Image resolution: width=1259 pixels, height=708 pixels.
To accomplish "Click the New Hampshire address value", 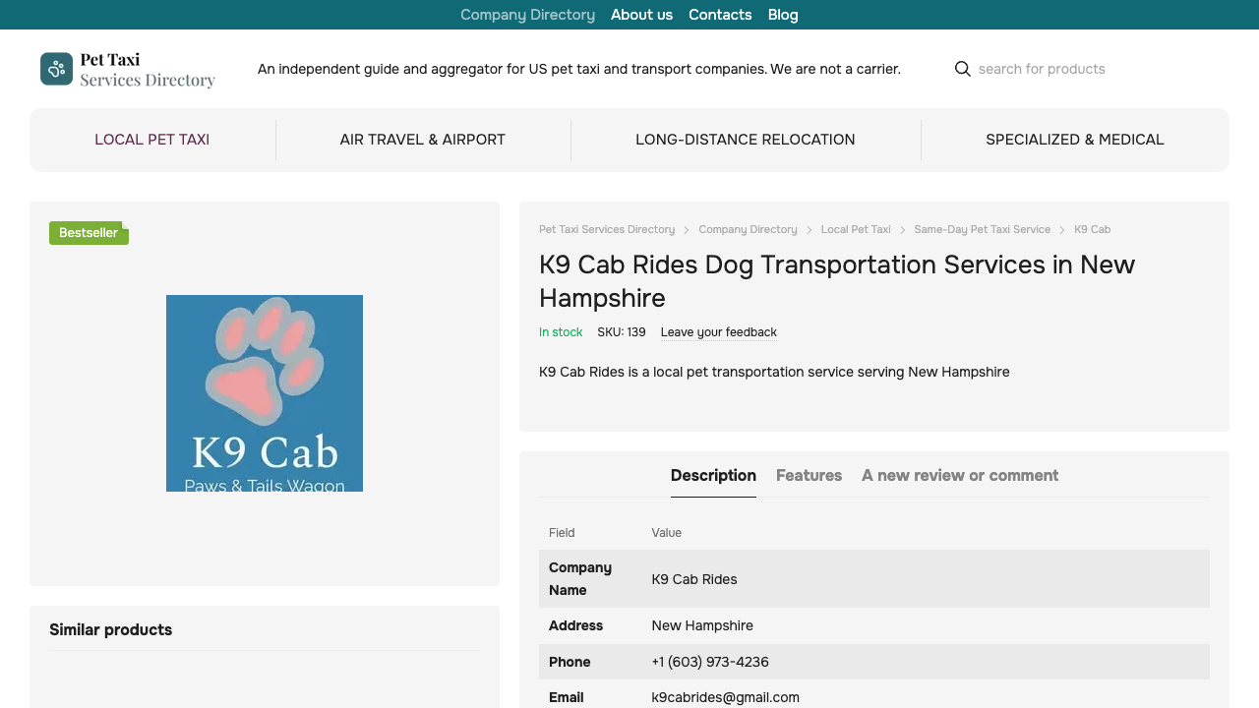I will point(702,625).
